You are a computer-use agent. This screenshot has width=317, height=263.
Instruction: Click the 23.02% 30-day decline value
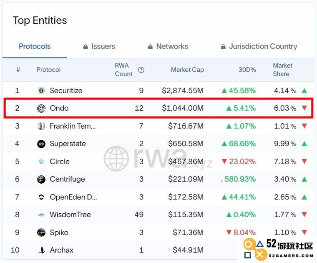click(x=242, y=162)
